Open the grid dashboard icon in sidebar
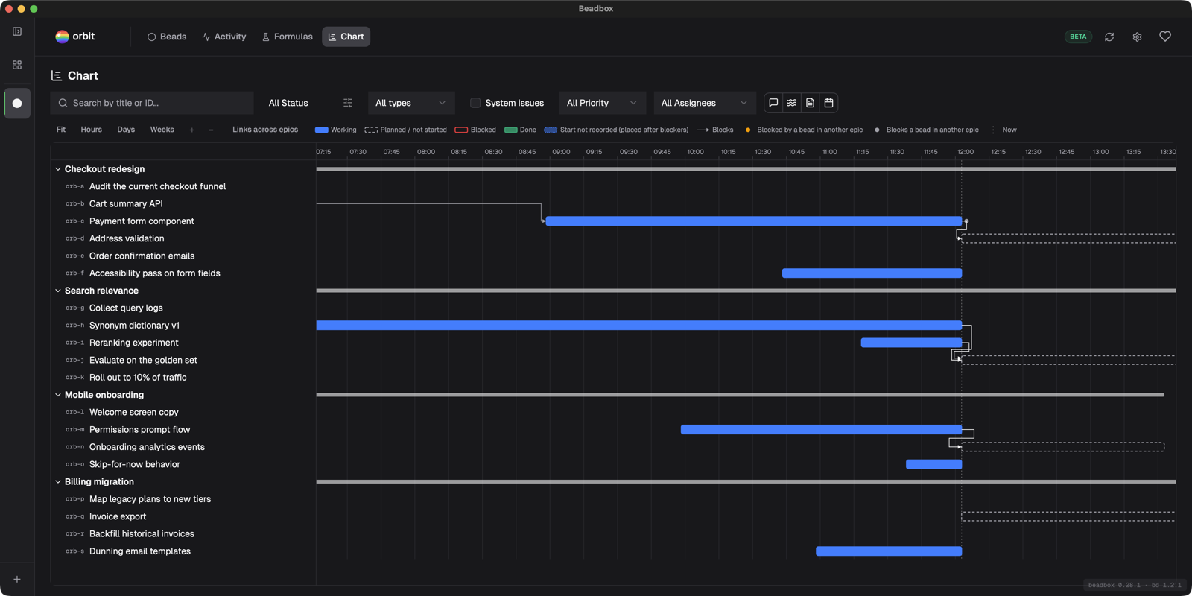The image size is (1192, 596). [17, 65]
